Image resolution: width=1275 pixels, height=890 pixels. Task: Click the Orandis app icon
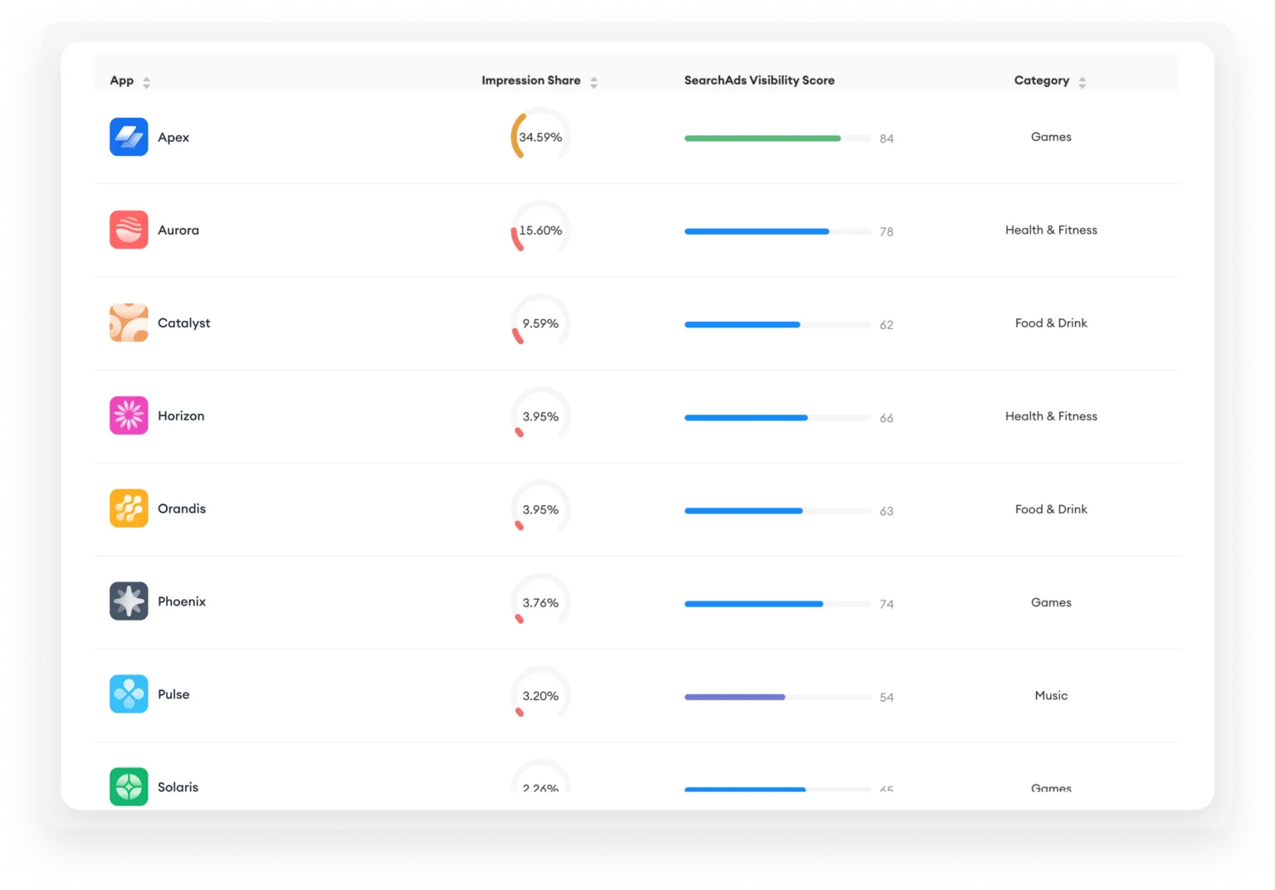coord(129,508)
